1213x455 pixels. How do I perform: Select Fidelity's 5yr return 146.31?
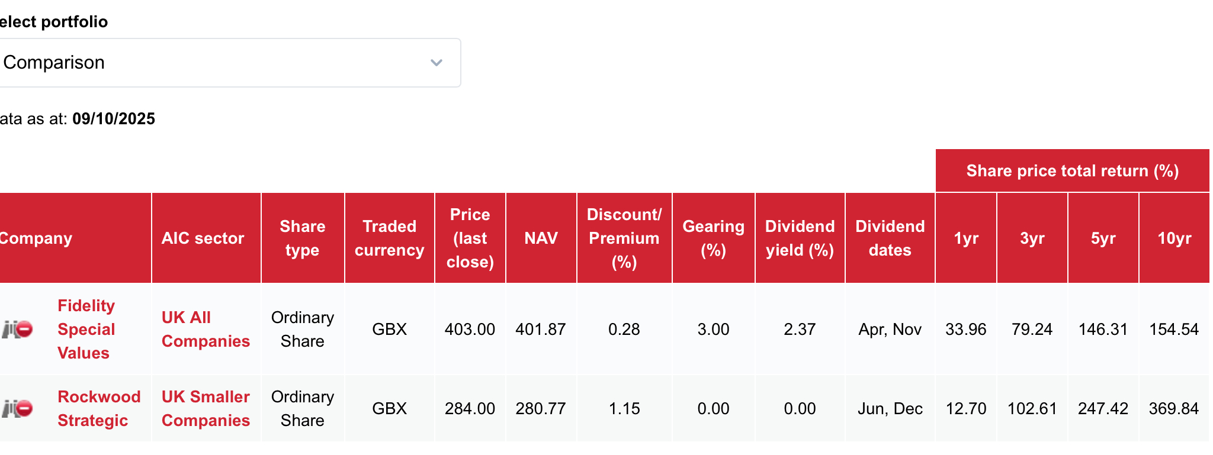(x=1103, y=329)
